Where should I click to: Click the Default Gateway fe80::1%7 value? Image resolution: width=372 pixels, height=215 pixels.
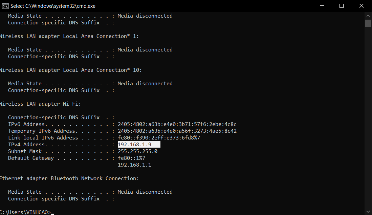(131, 158)
